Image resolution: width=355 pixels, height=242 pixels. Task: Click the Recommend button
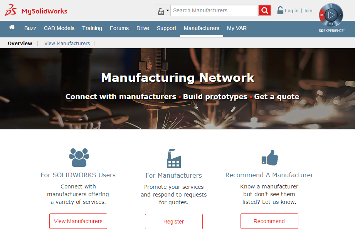coord(269,221)
